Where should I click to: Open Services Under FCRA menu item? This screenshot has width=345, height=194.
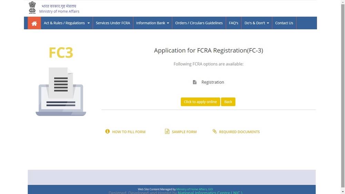(113, 23)
